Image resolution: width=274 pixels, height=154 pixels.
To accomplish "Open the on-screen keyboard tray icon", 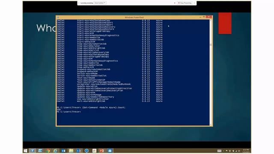I will point(219,151).
